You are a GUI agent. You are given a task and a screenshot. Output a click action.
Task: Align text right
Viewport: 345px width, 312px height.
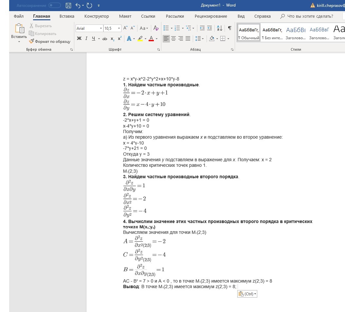tap(181, 39)
